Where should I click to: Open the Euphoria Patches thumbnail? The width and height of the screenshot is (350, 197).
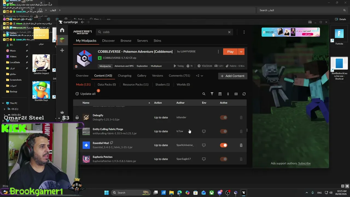86,159
